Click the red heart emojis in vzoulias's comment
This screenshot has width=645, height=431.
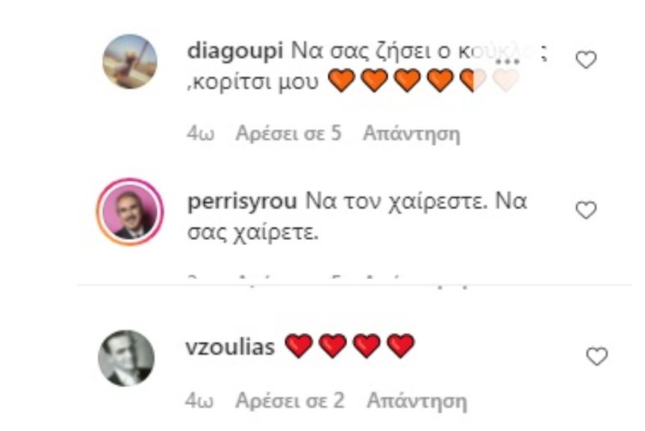[349, 346]
